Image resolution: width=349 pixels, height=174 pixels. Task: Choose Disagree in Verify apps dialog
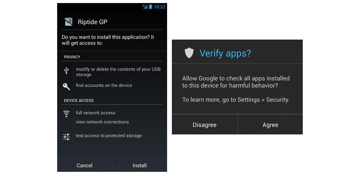(x=205, y=125)
